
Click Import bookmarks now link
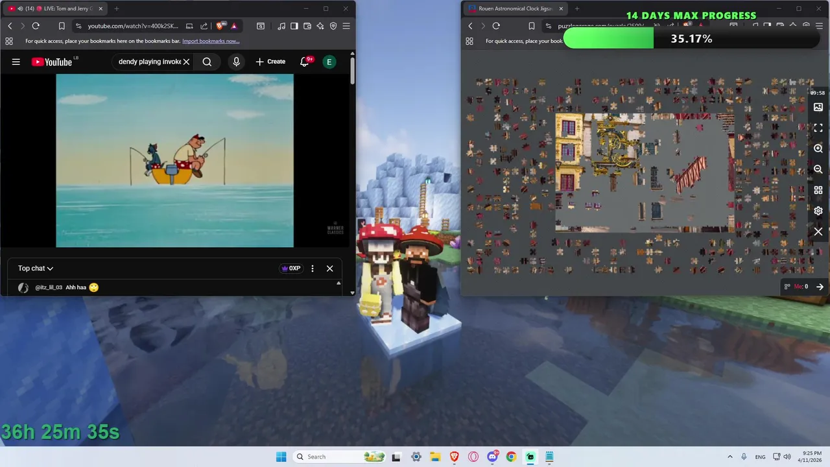pos(211,41)
